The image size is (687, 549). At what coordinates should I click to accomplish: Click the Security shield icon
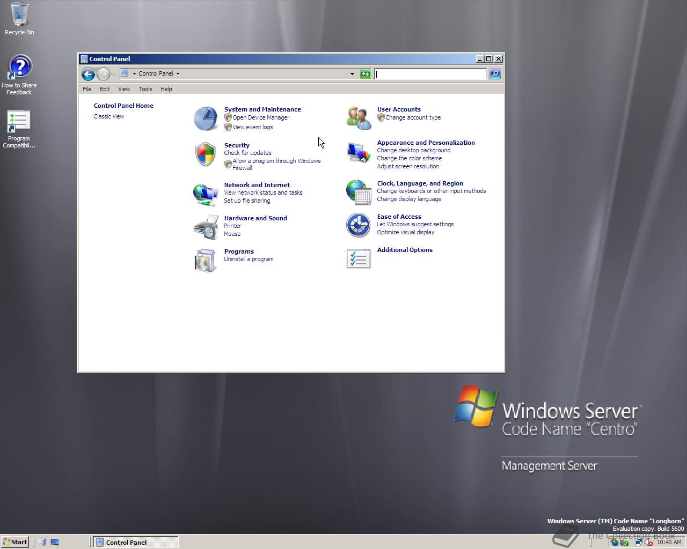206,154
